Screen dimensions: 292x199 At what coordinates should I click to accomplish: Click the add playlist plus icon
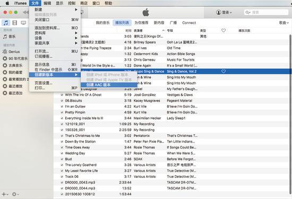point(4,194)
